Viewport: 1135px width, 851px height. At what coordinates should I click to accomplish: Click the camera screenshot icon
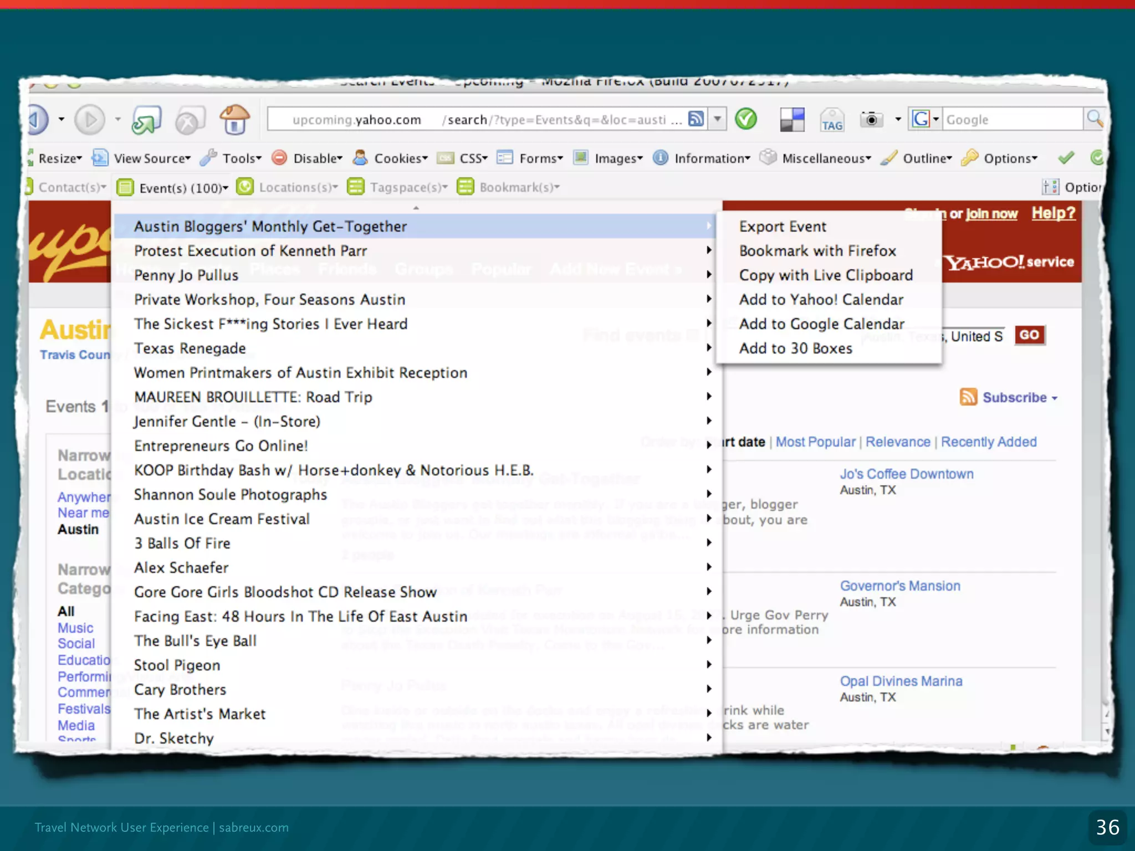(871, 119)
